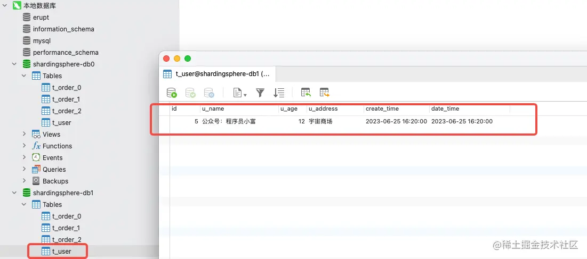Select t_user in shardingsphere-db1

tap(61, 252)
